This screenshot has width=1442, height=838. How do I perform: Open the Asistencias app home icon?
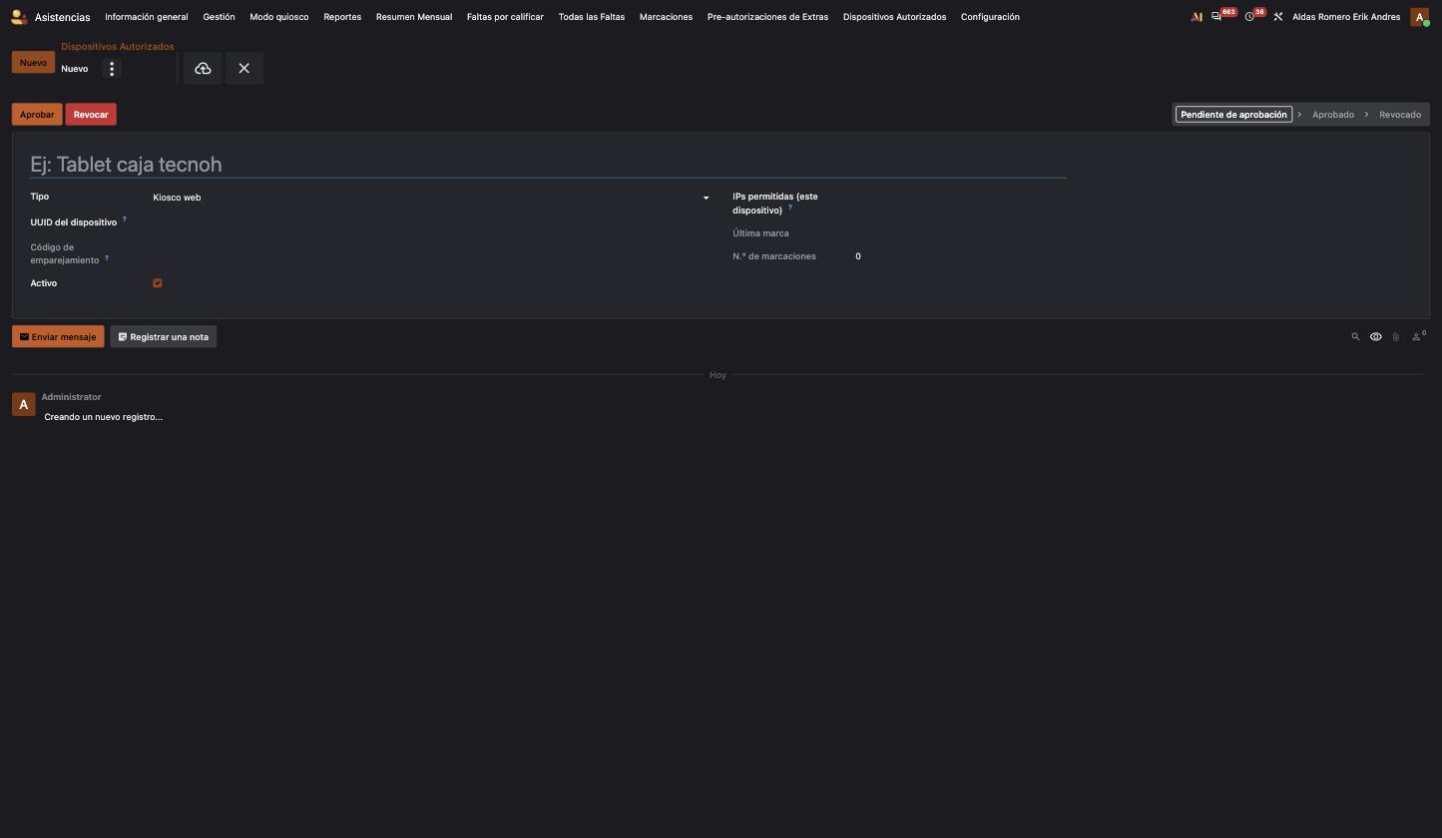coord(19,16)
